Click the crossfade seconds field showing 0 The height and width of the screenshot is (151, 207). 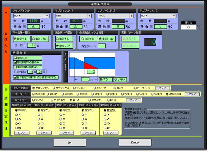pos(86,79)
